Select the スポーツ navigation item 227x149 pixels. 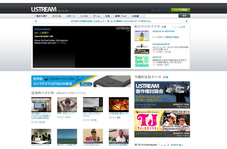pos(71,16)
